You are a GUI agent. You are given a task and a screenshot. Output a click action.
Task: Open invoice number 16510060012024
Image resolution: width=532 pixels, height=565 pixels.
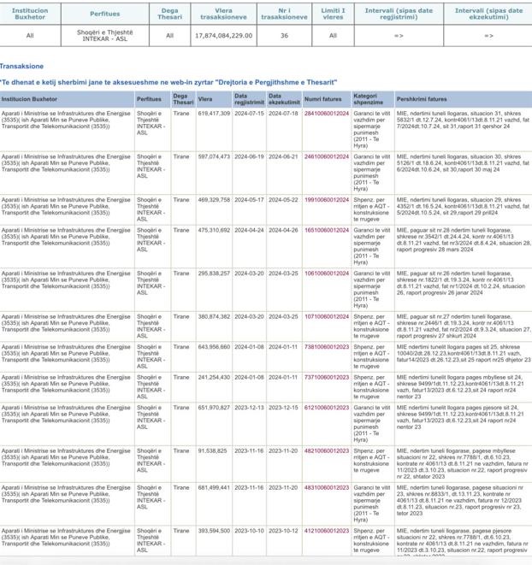(x=327, y=230)
